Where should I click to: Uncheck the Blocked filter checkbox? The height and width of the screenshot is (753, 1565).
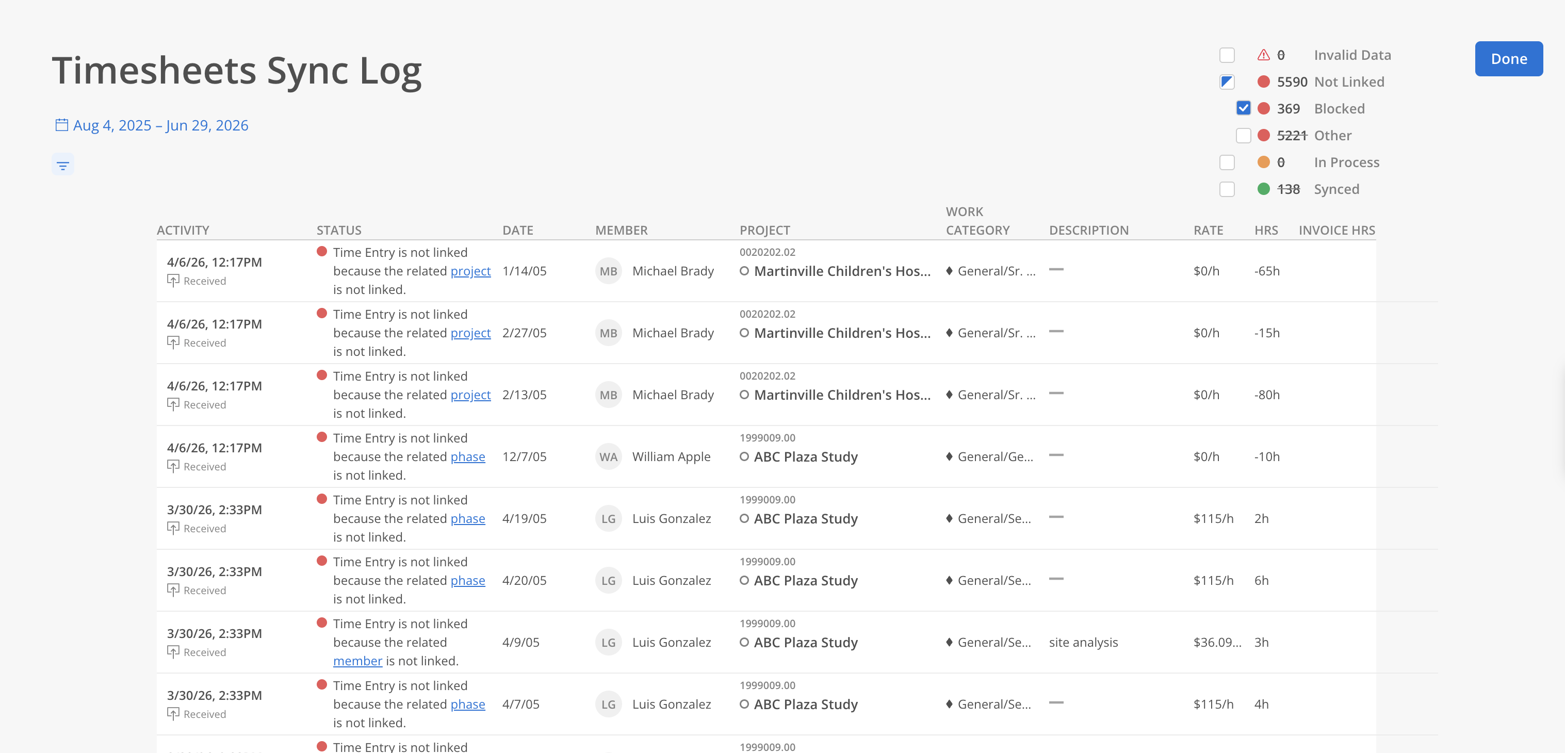tap(1243, 109)
